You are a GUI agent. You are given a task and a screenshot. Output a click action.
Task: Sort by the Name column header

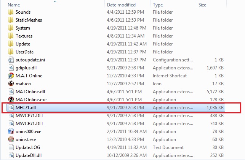(14, 5)
